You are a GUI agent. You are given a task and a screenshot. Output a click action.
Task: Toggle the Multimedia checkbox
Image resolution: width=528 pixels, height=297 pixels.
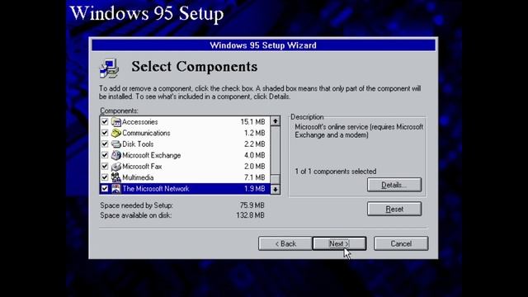pos(105,177)
